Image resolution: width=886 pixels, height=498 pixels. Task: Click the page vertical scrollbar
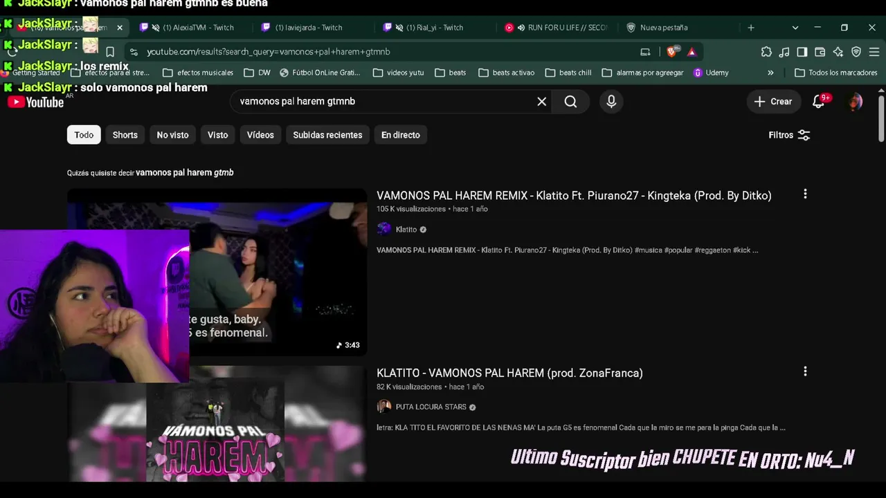pyautogui.click(x=881, y=119)
